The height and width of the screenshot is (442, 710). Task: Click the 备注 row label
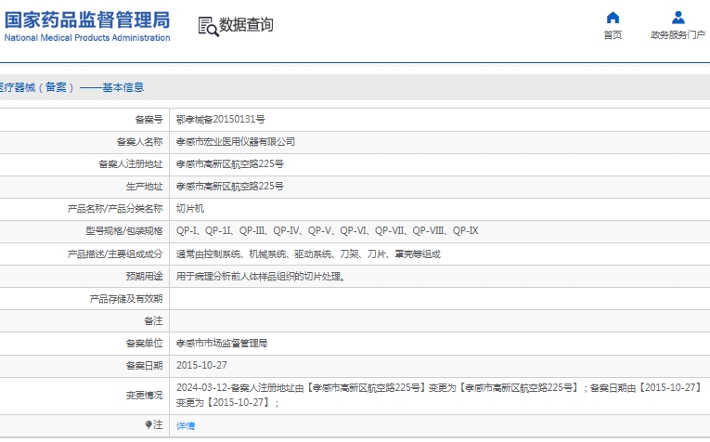(x=153, y=320)
